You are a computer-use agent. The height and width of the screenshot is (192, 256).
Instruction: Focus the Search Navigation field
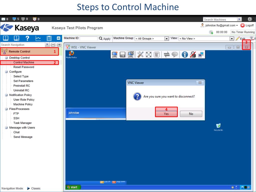23,44
